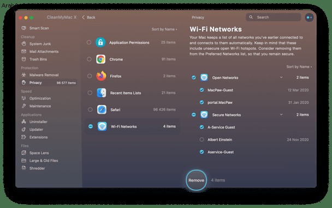
Task: Click the Safari 96 426 items count
Action: (x=164, y=109)
